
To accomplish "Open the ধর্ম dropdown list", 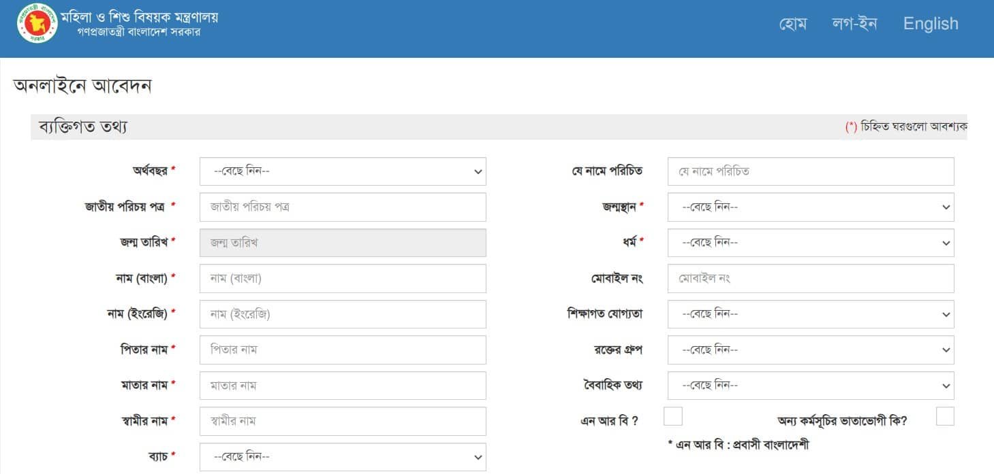I will (811, 243).
